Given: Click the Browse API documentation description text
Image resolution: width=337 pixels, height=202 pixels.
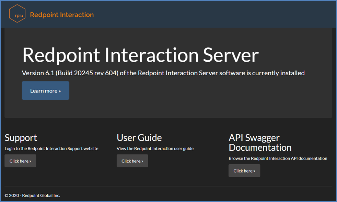Looking at the screenshot, I should (278, 159).
